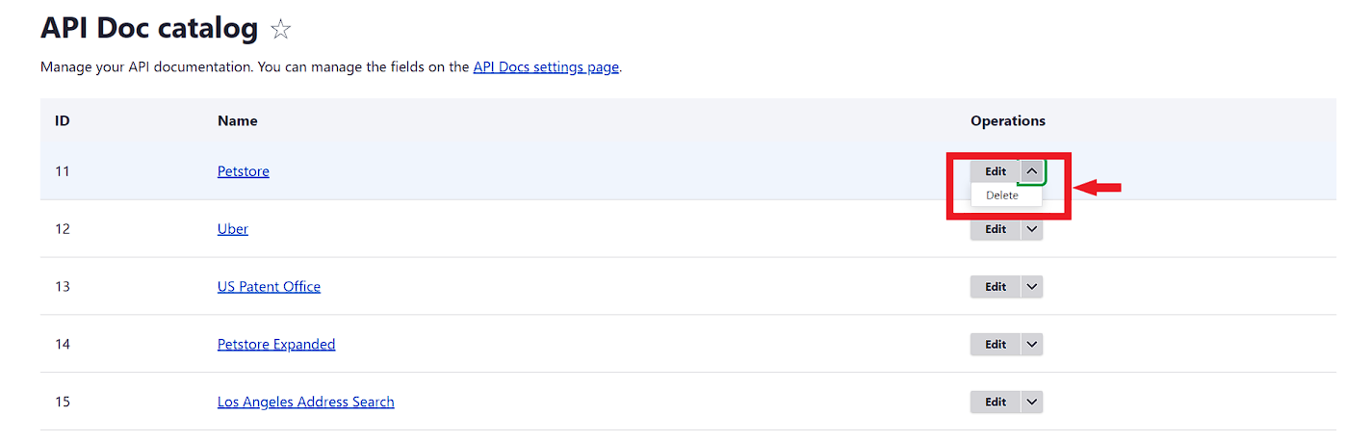Edit the Petstore Expanded entry
Image resolution: width=1371 pixels, height=442 pixels.
(x=995, y=345)
